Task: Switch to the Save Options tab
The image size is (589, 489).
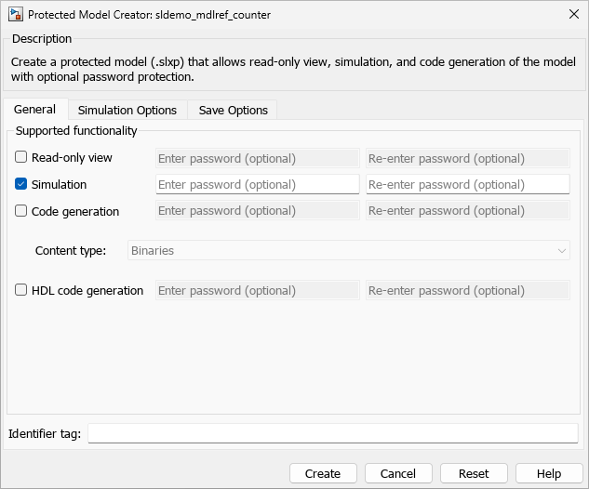Action: coord(233,110)
